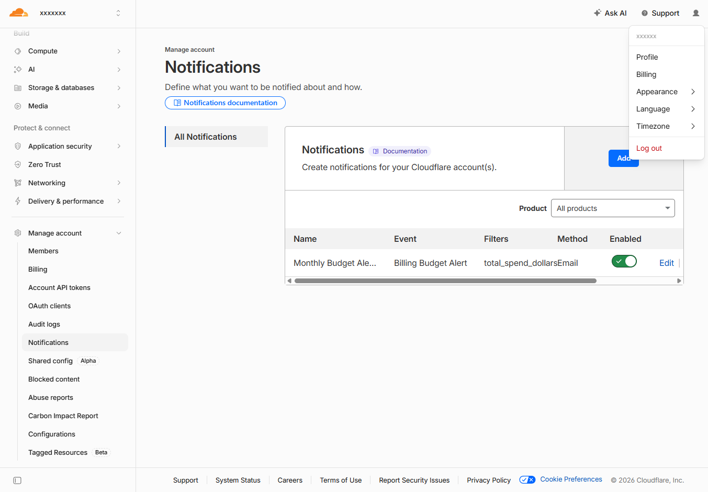708x492 pixels.
Task: Click book icon in Notifications documentation button
Action: [x=177, y=103]
